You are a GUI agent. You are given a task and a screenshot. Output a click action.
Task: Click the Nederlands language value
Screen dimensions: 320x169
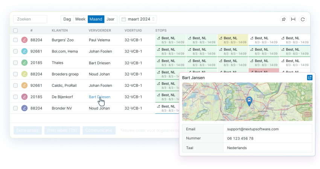(237, 148)
